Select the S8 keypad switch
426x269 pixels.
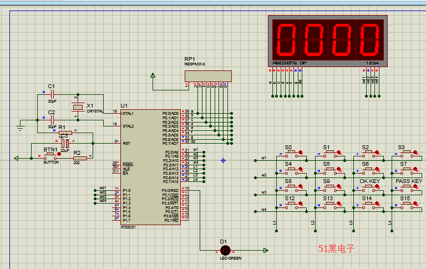[x=292, y=188]
